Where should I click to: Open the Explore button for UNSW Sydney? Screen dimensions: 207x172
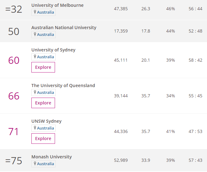pyautogui.click(x=43, y=139)
